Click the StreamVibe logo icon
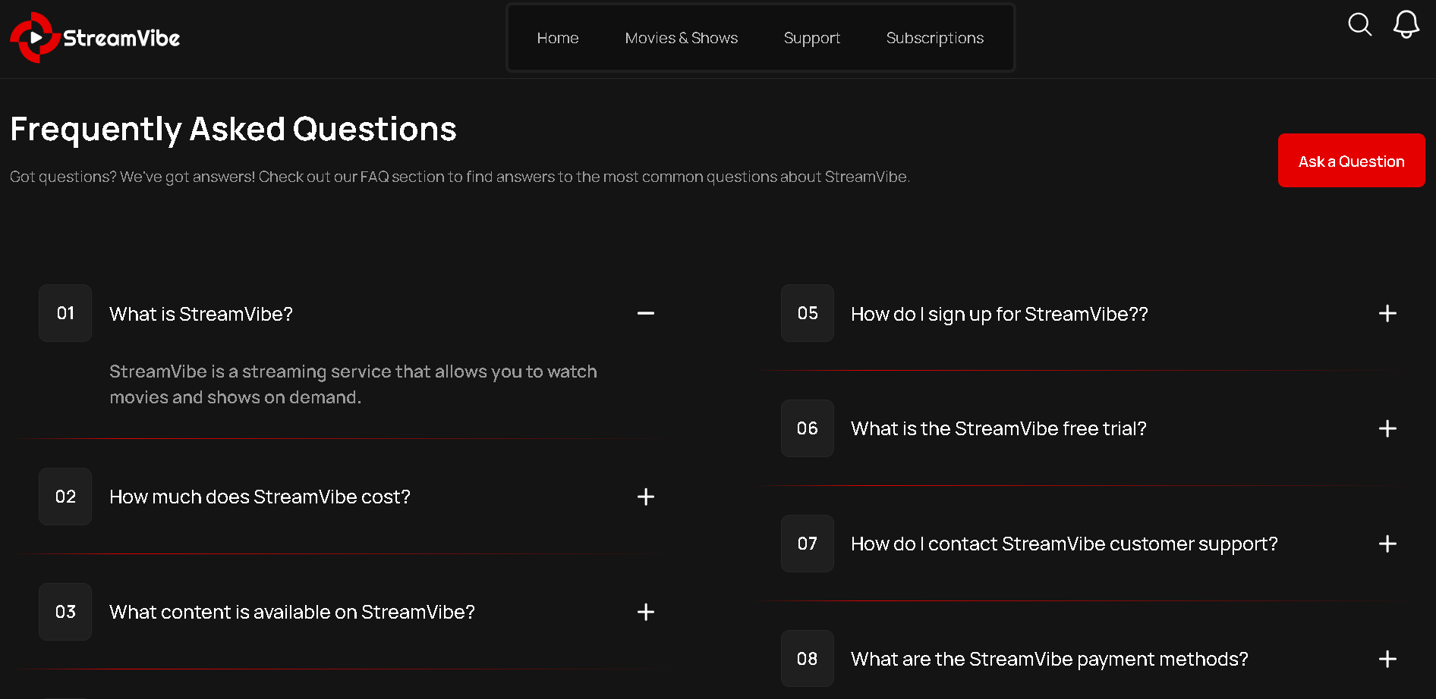Screen dimensions: 1436x699 click(x=34, y=37)
